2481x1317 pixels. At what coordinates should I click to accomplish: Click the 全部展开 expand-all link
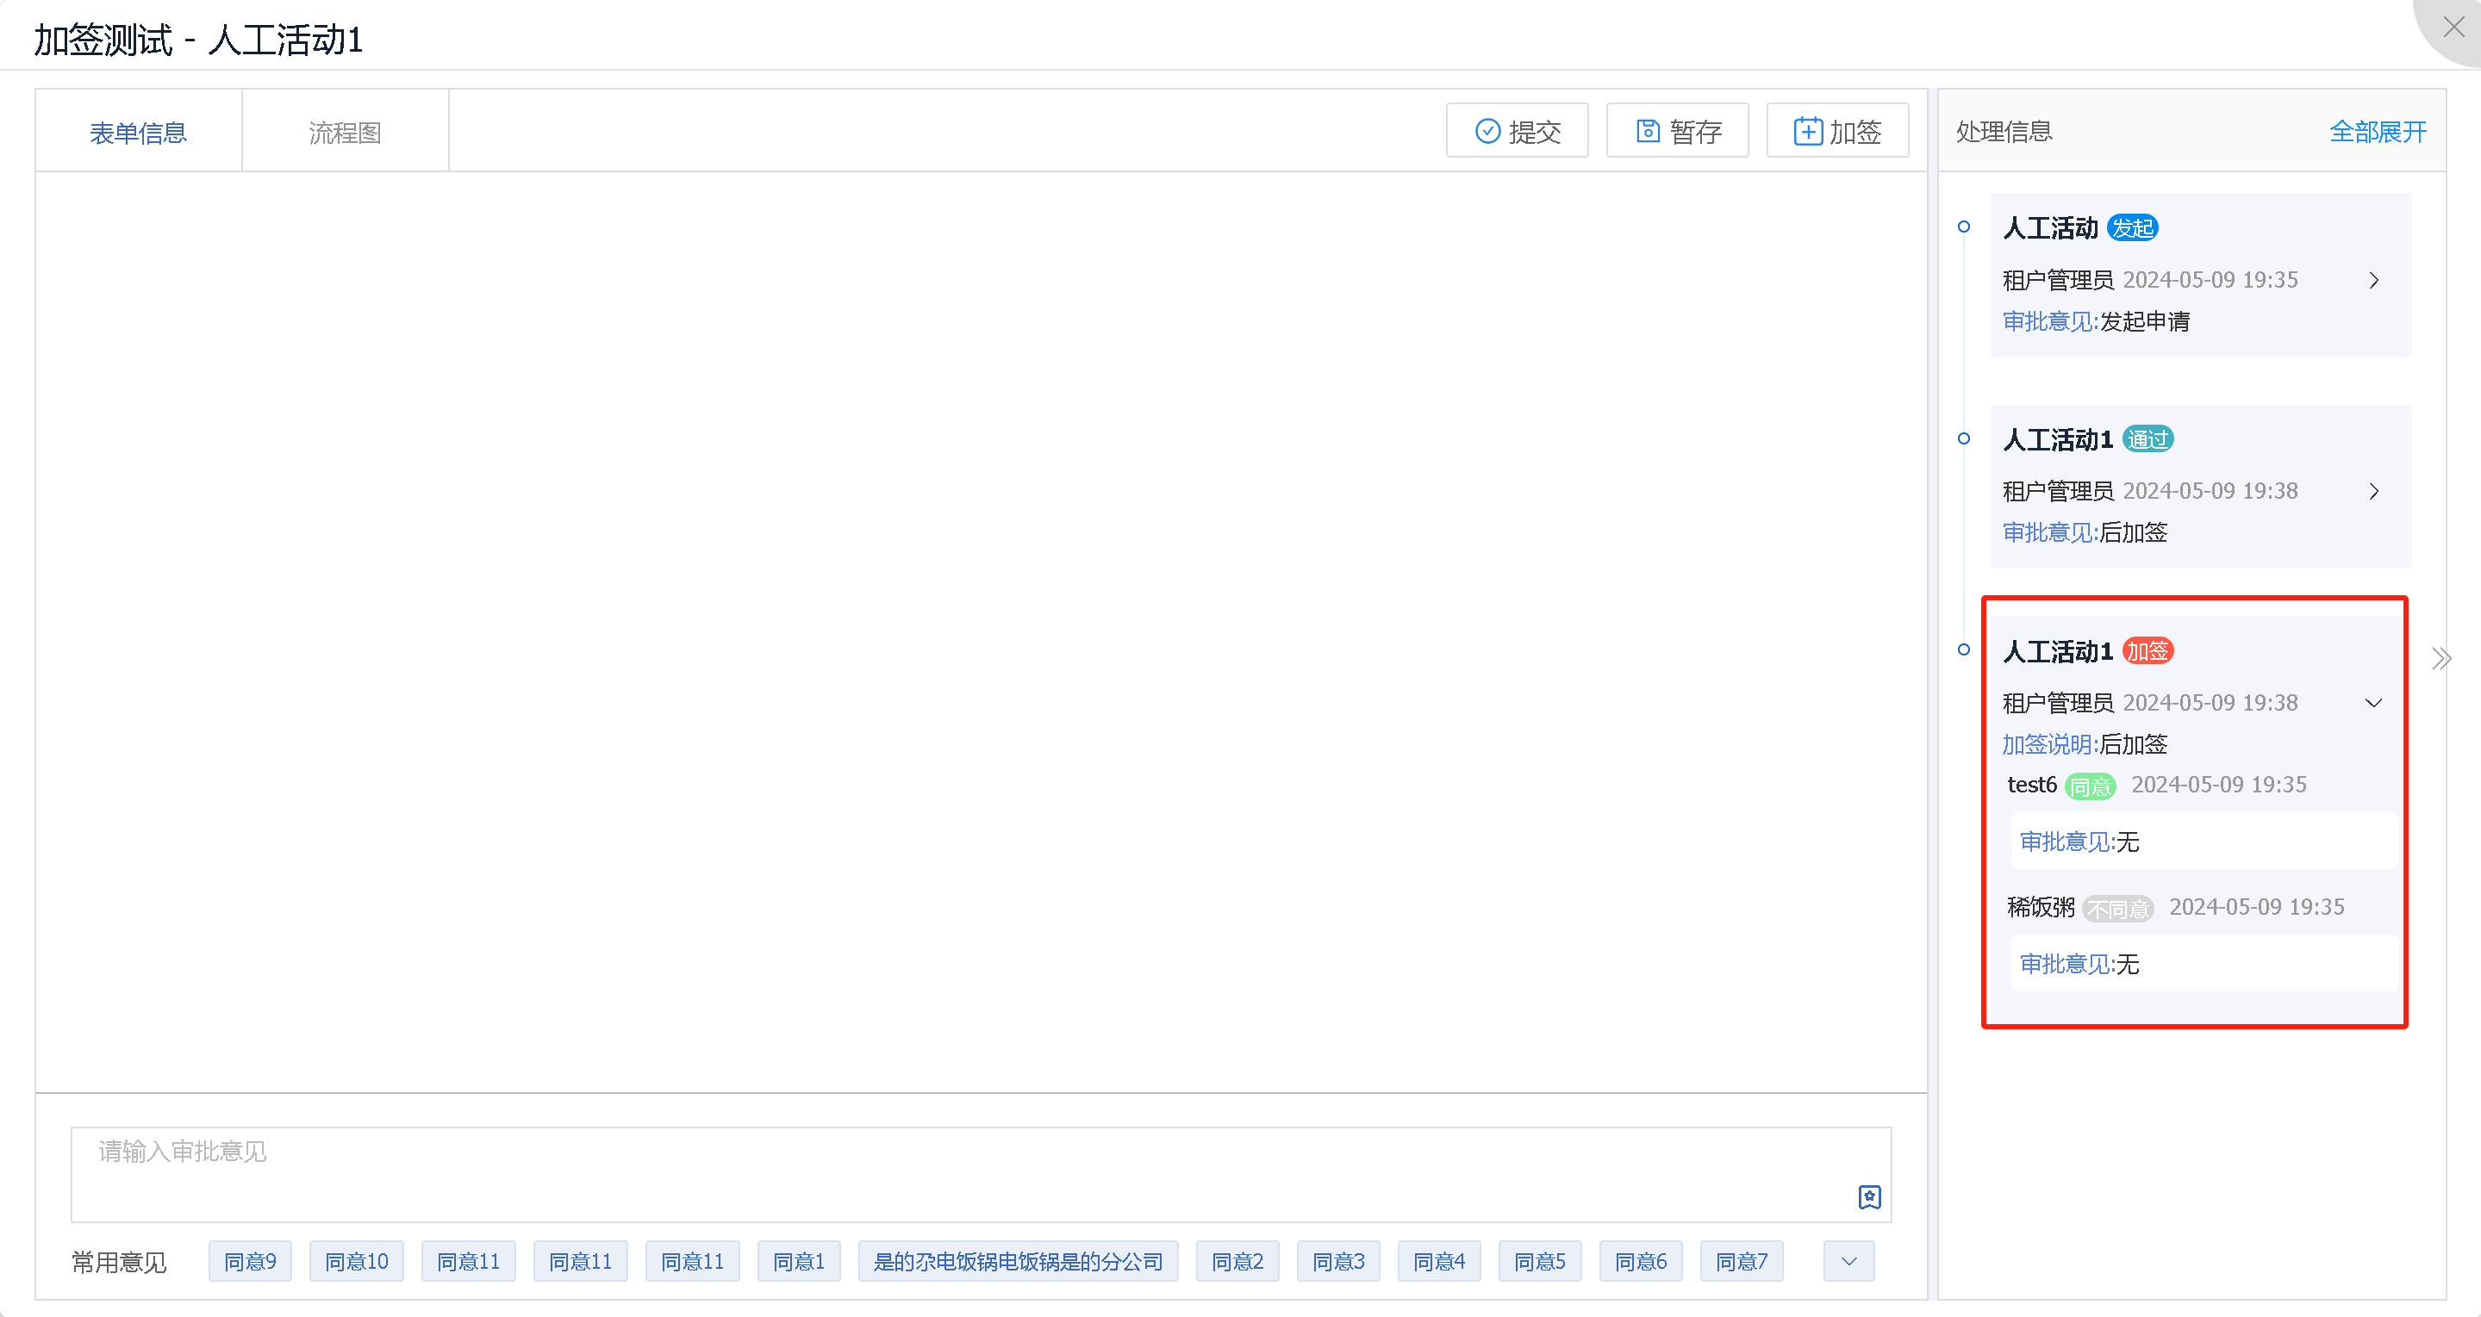point(2377,131)
